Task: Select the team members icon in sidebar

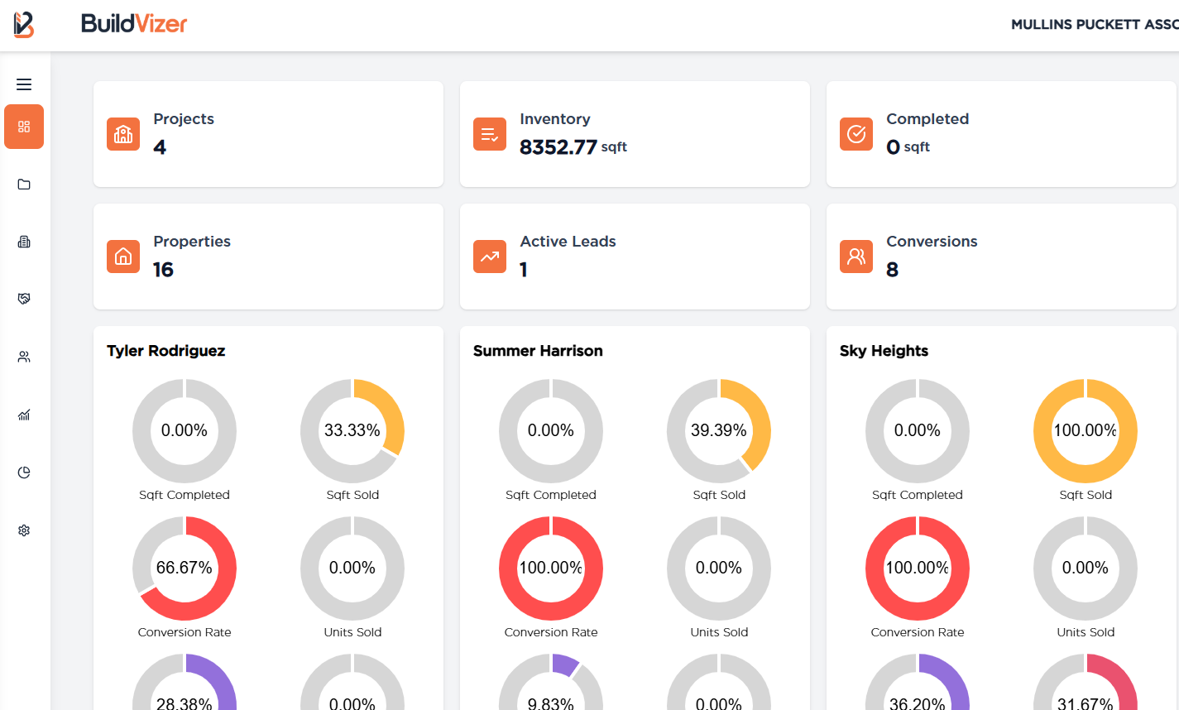Action: pyautogui.click(x=23, y=356)
